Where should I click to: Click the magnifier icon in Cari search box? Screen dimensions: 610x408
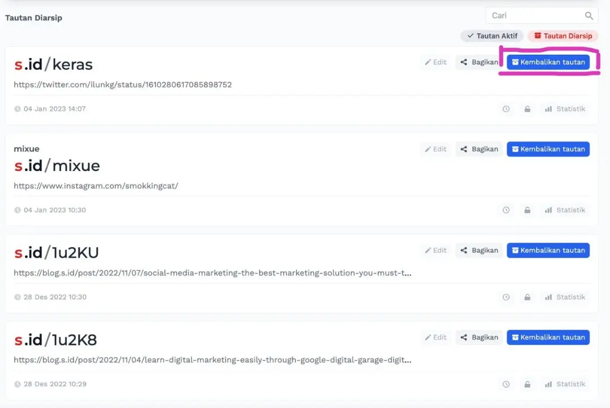tap(589, 16)
